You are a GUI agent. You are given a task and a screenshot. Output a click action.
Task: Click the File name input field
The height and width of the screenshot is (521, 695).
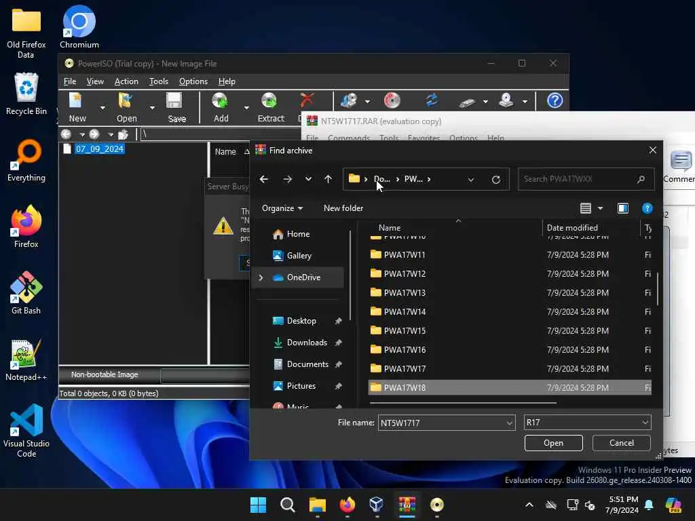pos(441,423)
